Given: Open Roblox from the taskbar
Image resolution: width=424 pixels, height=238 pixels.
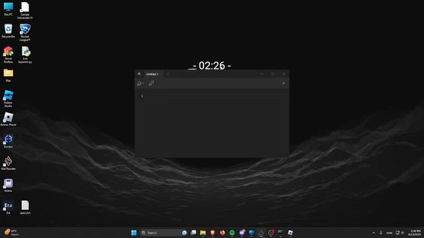Looking at the screenshot, I should (x=290, y=233).
